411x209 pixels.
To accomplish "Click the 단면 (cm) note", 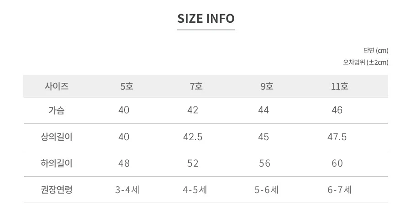I will 376,51.
